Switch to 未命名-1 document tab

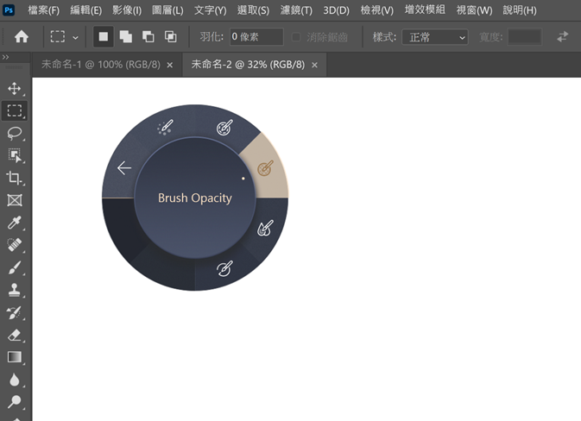coord(101,65)
